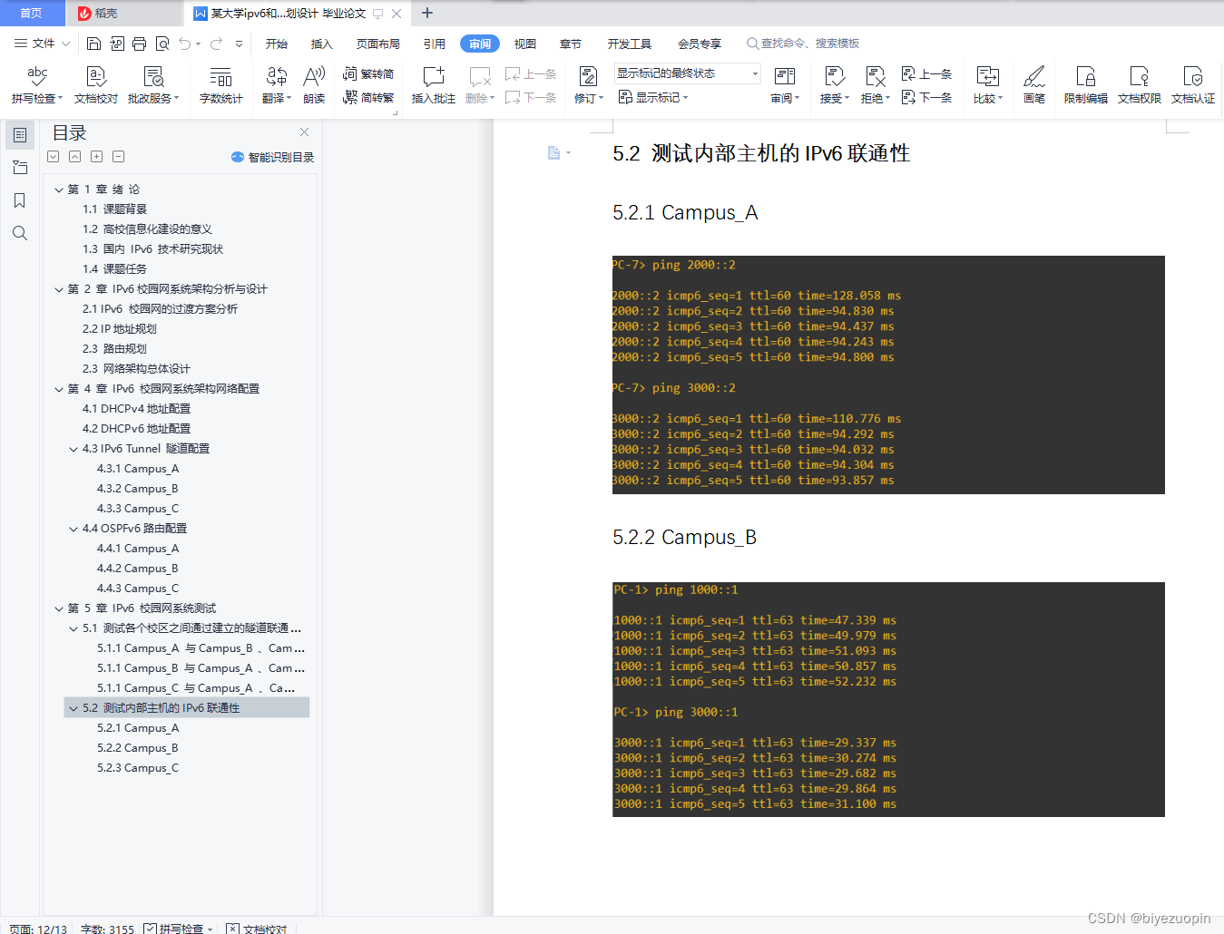The height and width of the screenshot is (934, 1224).
Task: Click collapse-all minus box in 目录 panel
Action: point(119,157)
